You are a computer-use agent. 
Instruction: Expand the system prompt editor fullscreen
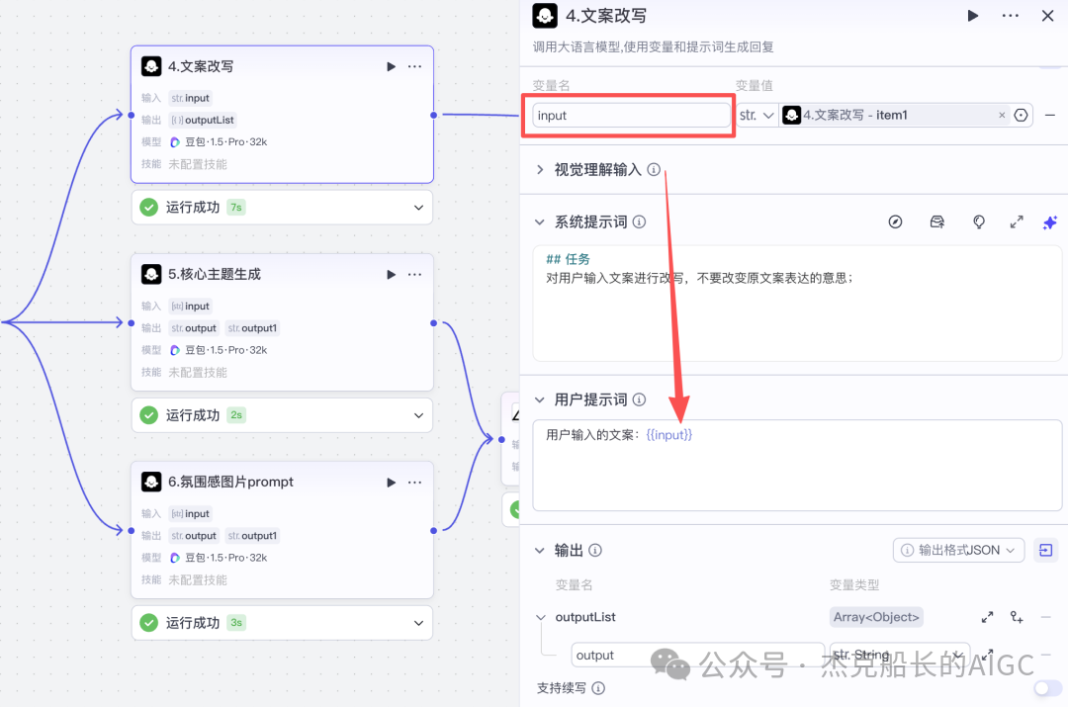point(1017,222)
